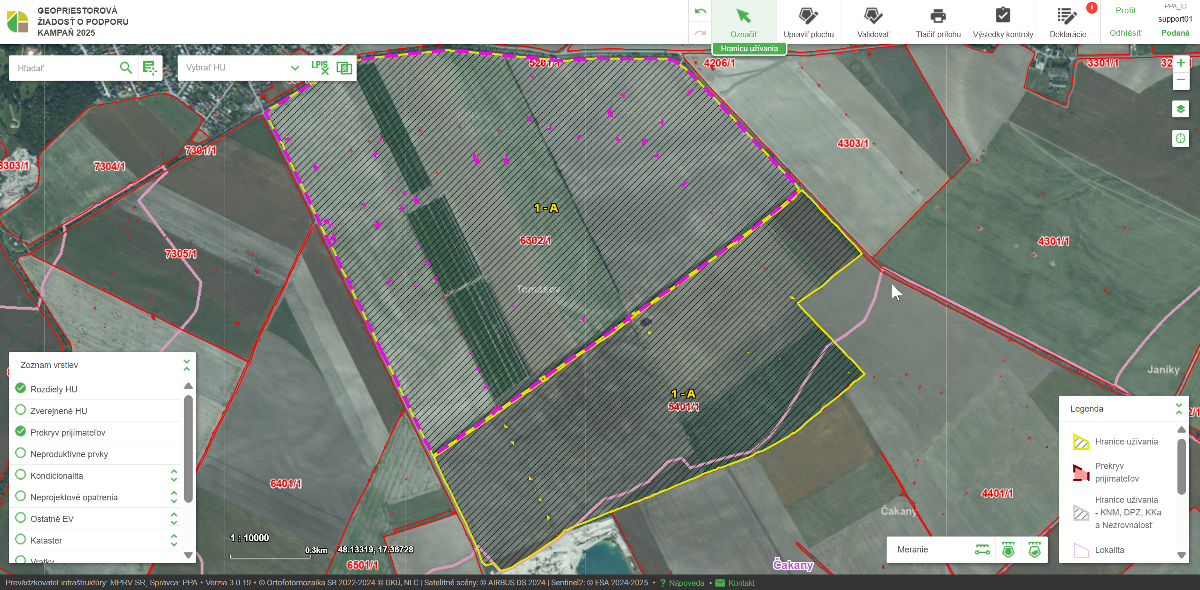This screenshot has width=1200, height=590.
Task: Click the LPIS remove icon
Action: (x=320, y=68)
